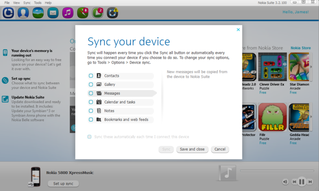319x191 pixels.
Task: Click the Calendar and tasks icon in dialog
Action: pos(99,102)
